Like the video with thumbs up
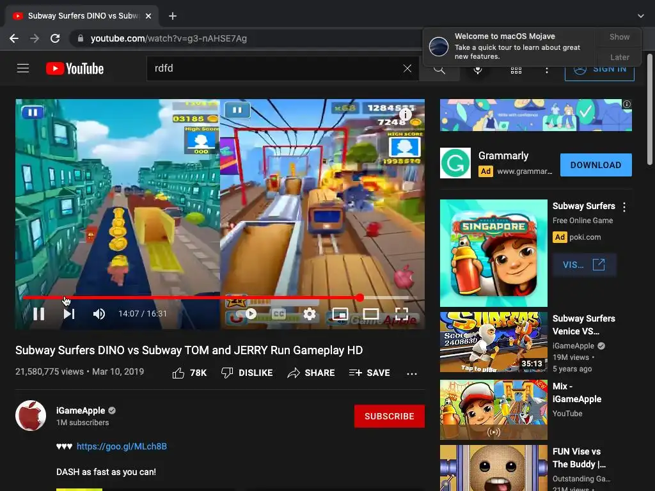Screen dimensions: 655x491 (x=189, y=373)
